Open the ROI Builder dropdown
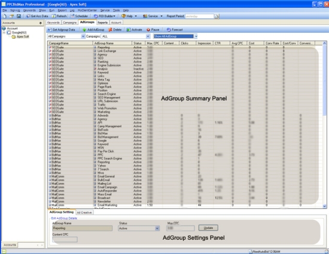Image resolution: width=329 pixels, height=254 pixels. [x=105, y=16]
